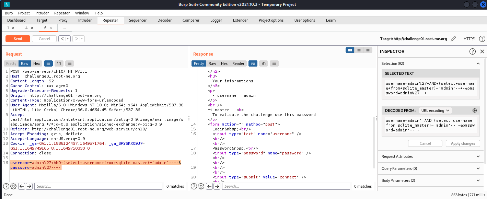
Task: Open the new Repeater tab (...) option
Action: 64,28
